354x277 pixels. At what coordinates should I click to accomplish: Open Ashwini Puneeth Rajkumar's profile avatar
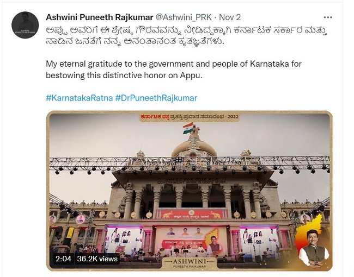pyautogui.click(x=25, y=25)
